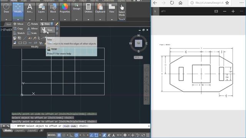Toggle annotation auto-scale icon
Screen dimensions: 246x138
click(x=109, y=135)
